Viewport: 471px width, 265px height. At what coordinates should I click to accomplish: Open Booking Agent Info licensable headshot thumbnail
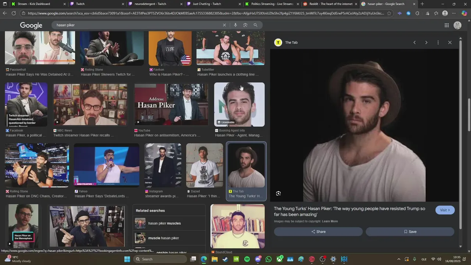click(x=239, y=105)
